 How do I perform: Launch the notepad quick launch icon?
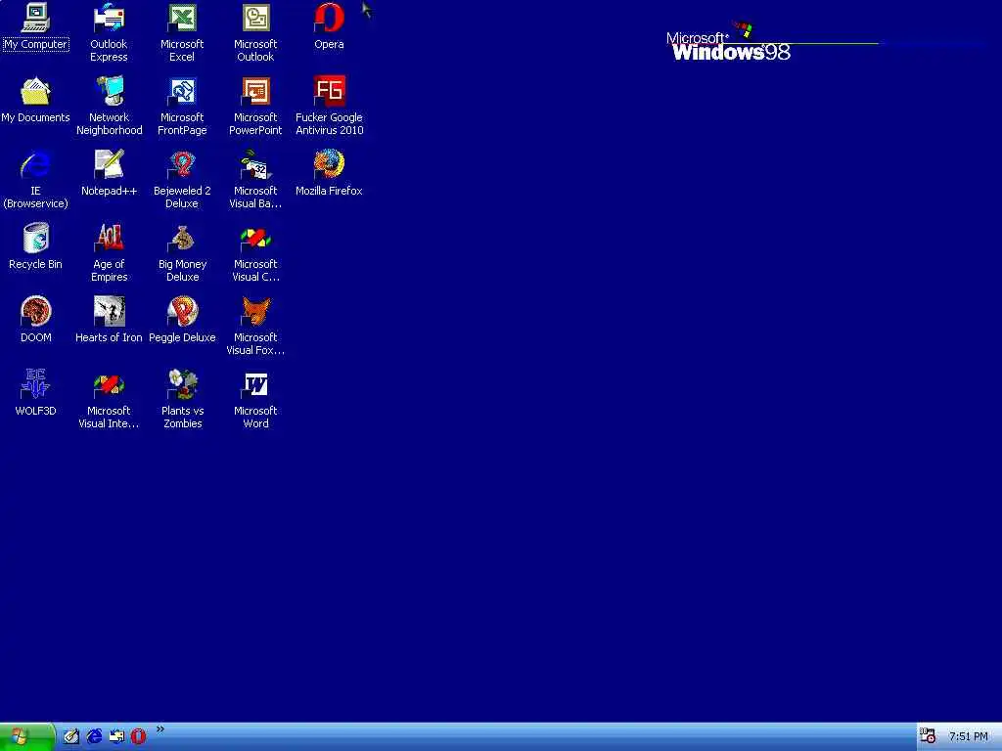click(70, 736)
